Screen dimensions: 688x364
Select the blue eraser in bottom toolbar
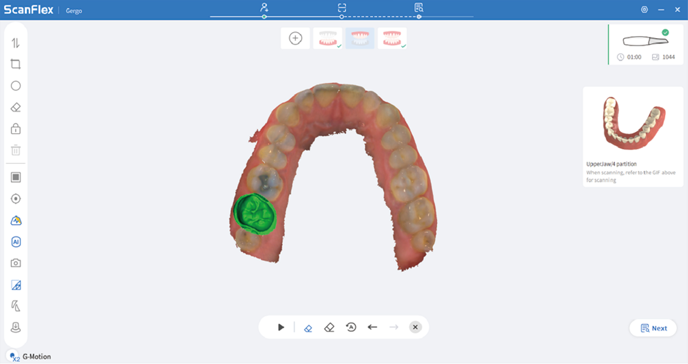point(308,328)
